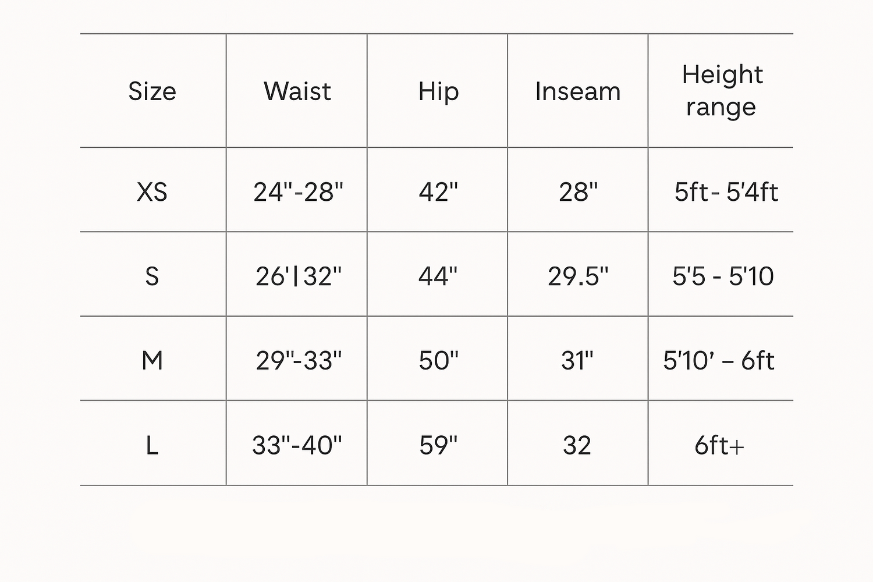Screen dimensions: 873x582
Task: Select the Inseam column header
Action: point(578,91)
